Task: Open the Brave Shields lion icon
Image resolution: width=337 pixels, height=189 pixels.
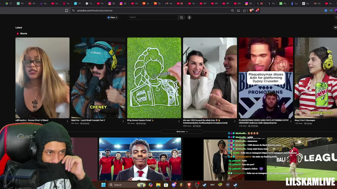Action: tap(251, 10)
